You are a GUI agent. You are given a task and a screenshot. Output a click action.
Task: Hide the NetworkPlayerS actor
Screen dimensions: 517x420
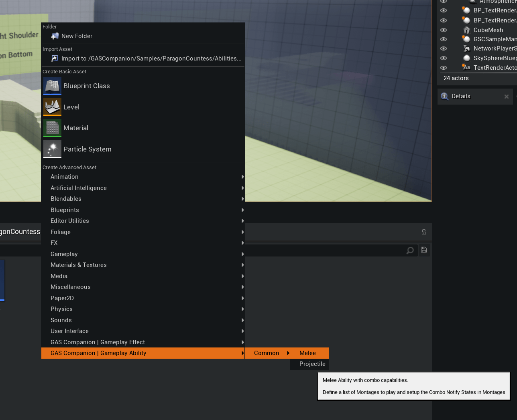[444, 48]
